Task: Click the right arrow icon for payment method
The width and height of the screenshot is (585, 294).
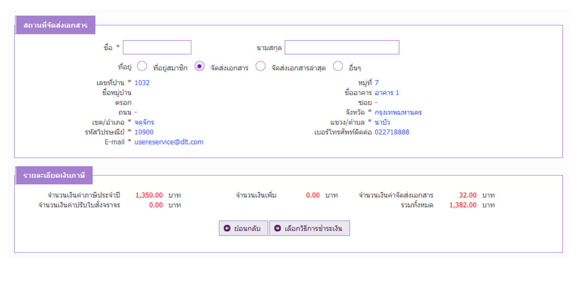Action: click(277, 228)
